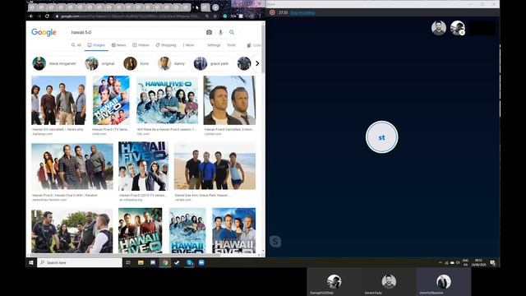Open the tilted Hawaii Five-0 poster thumbnail

(111, 100)
